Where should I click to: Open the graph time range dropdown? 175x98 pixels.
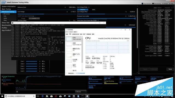click(81, 92)
